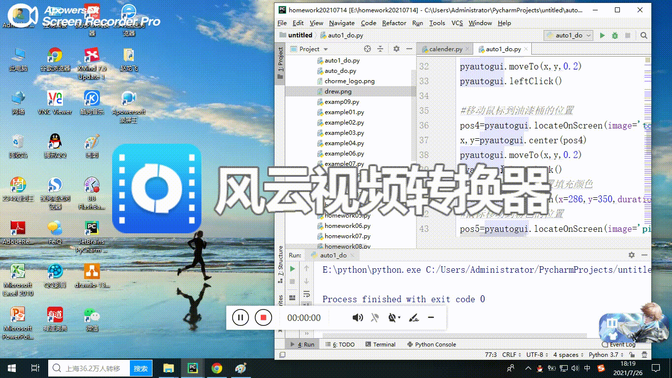Mute system sound in the recorder toolbar
This screenshot has width=672, height=378.
[357, 317]
